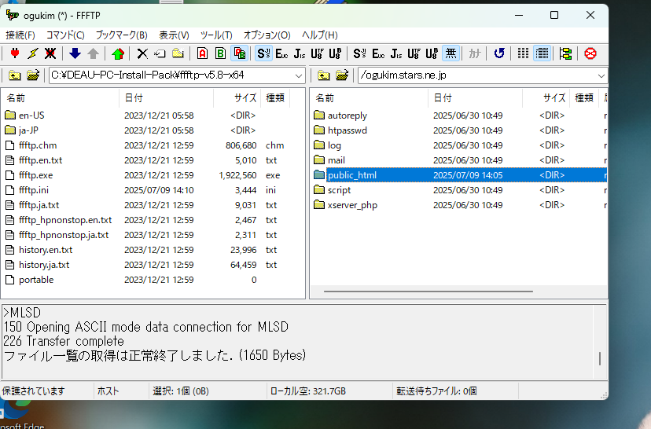Enable ASCII transfer mode (red A)
This screenshot has height=429, width=651.
(202, 53)
